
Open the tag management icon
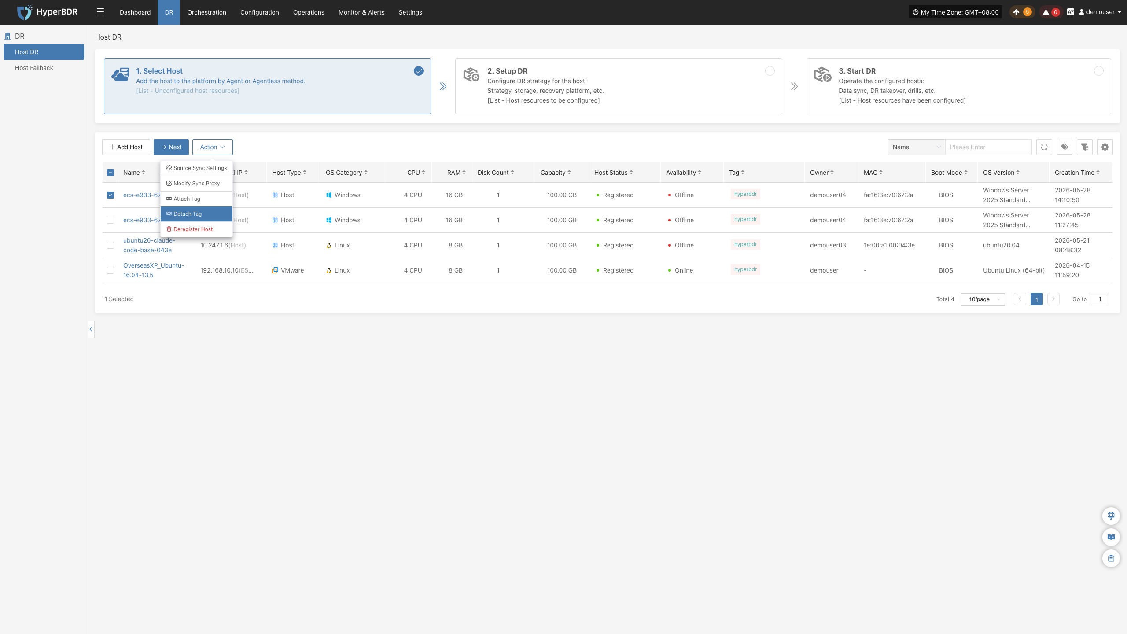(1064, 147)
